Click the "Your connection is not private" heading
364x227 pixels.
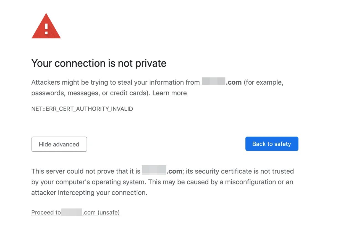point(99,63)
